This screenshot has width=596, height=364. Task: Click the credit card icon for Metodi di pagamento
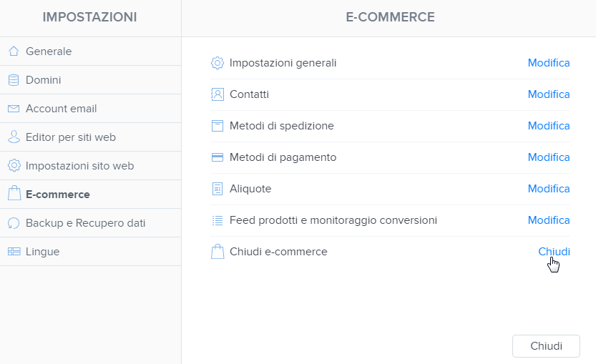point(218,157)
